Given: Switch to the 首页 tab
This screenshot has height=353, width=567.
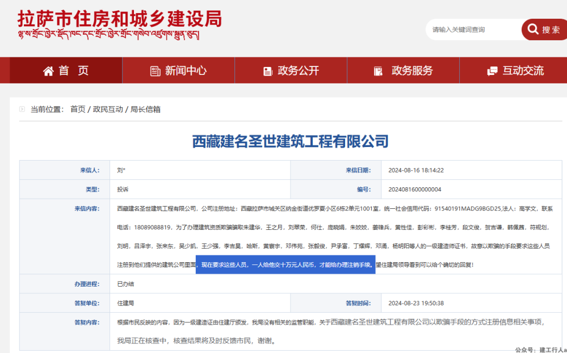Looking at the screenshot, I should coord(65,70).
